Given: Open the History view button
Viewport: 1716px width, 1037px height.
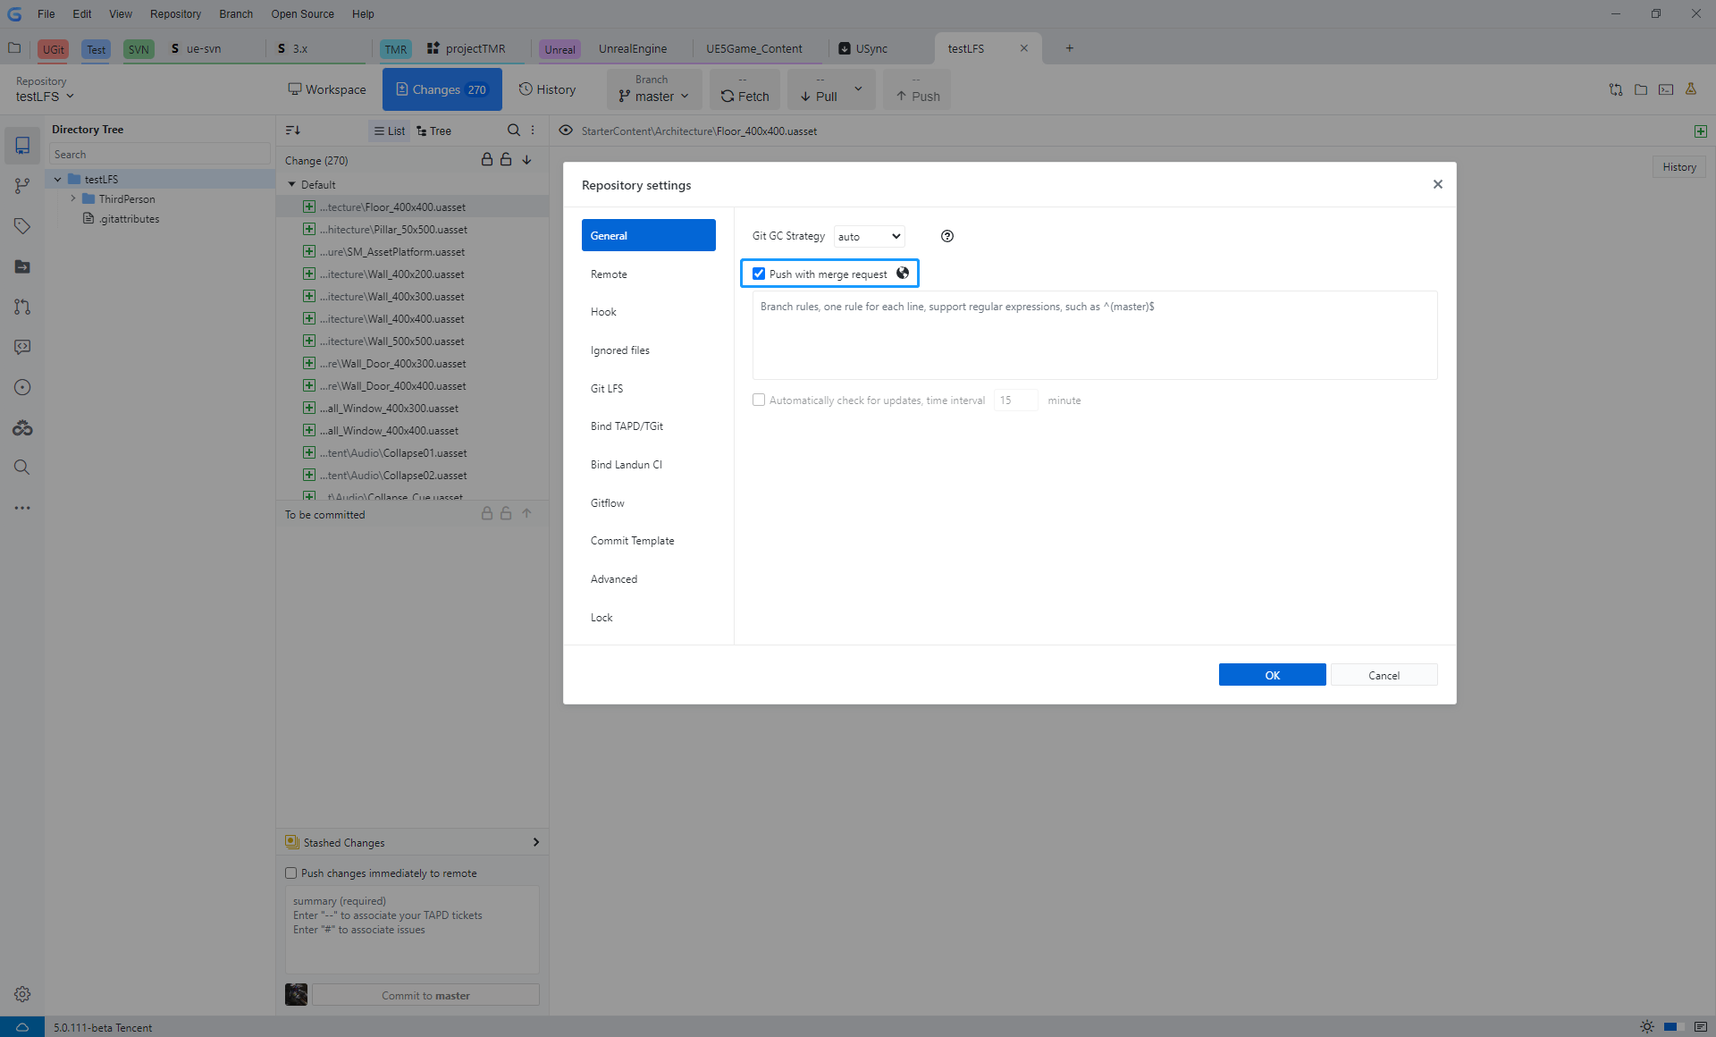Looking at the screenshot, I should [x=548, y=89].
